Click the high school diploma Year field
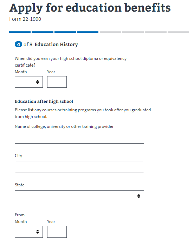The image size is (194, 248). pos(57,82)
